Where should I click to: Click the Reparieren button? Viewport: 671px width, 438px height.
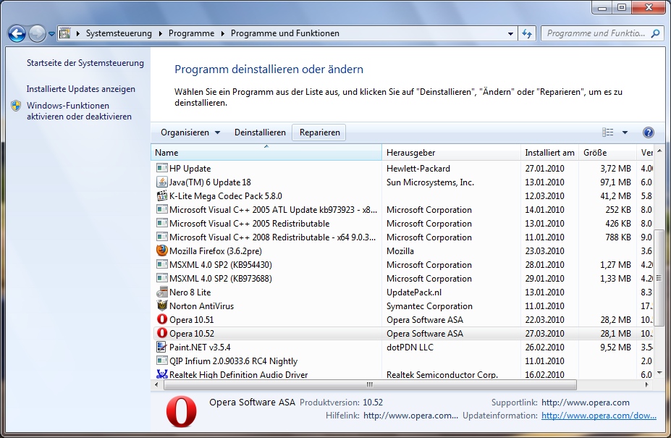(319, 132)
